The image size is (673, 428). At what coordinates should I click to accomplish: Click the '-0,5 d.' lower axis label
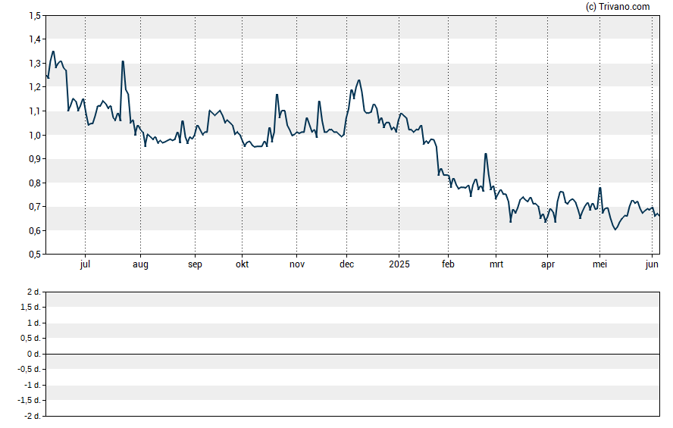[x=30, y=369]
